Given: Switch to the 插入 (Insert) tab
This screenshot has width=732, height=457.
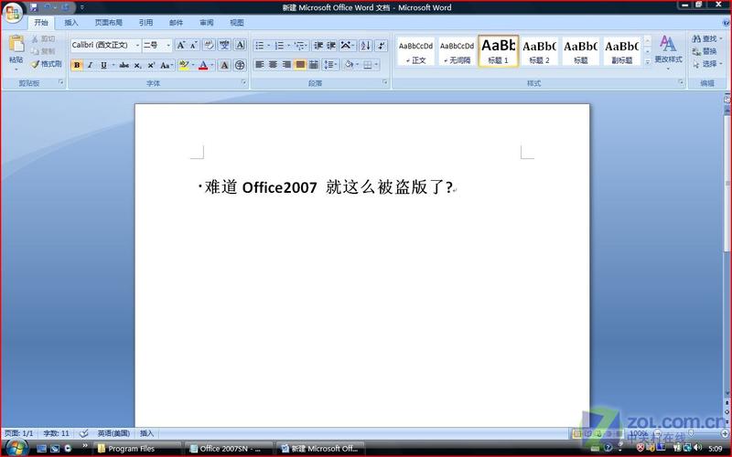Looking at the screenshot, I should click(71, 22).
